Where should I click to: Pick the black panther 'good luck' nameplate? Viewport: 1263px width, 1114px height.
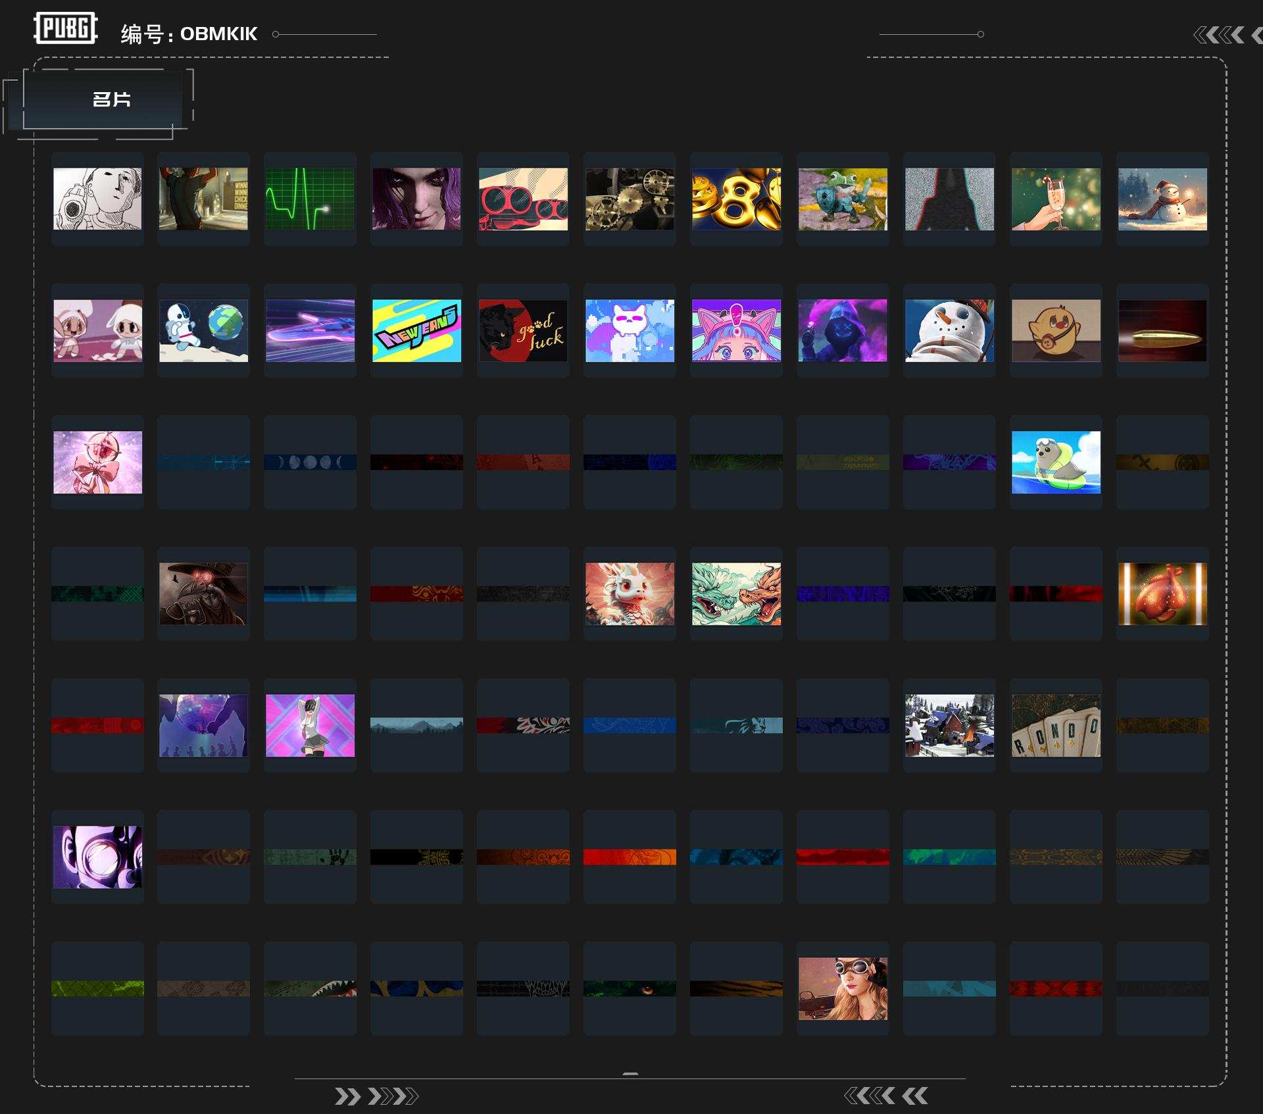pos(524,330)
